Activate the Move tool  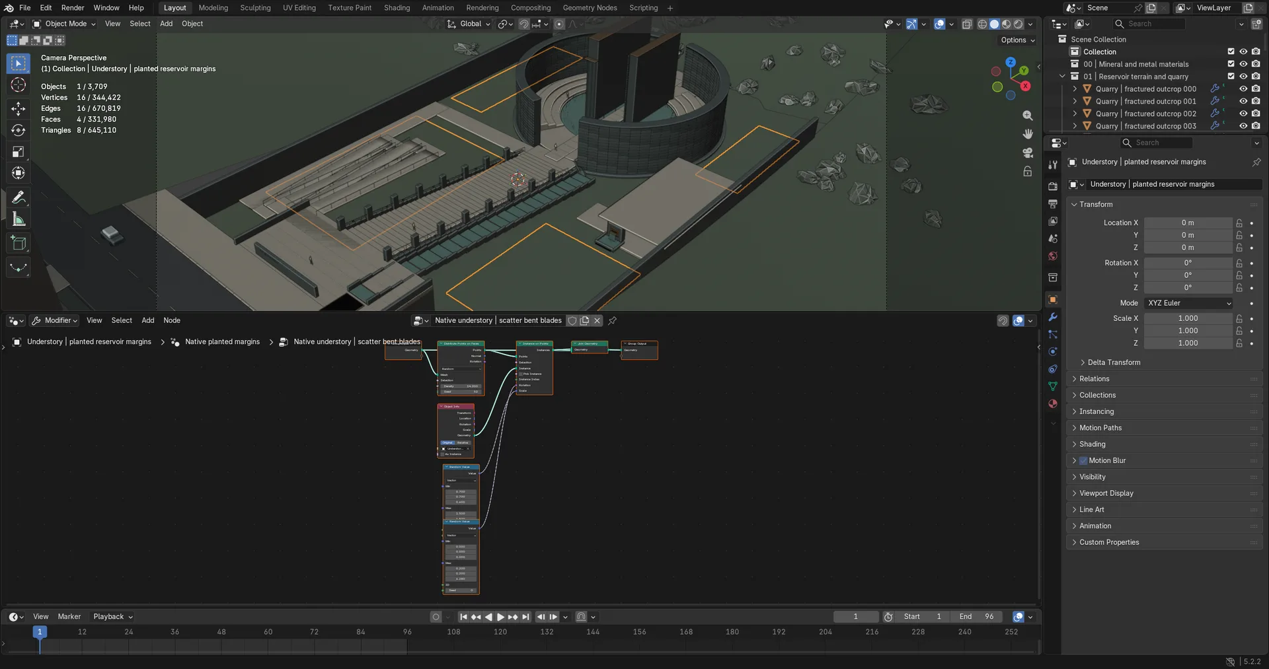point(19,108)
